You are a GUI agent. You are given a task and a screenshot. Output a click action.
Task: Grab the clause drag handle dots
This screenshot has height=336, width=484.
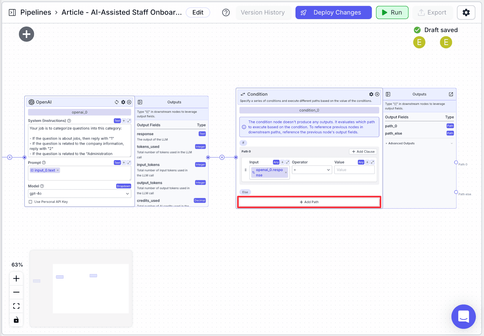click(246, 170)
